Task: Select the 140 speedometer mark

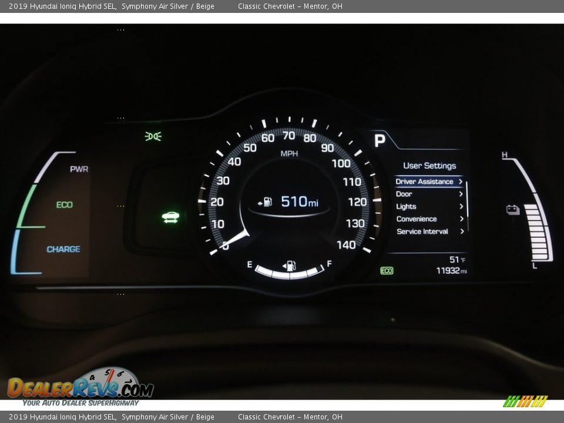Action: pyautogui.click(x=346, y=246)
